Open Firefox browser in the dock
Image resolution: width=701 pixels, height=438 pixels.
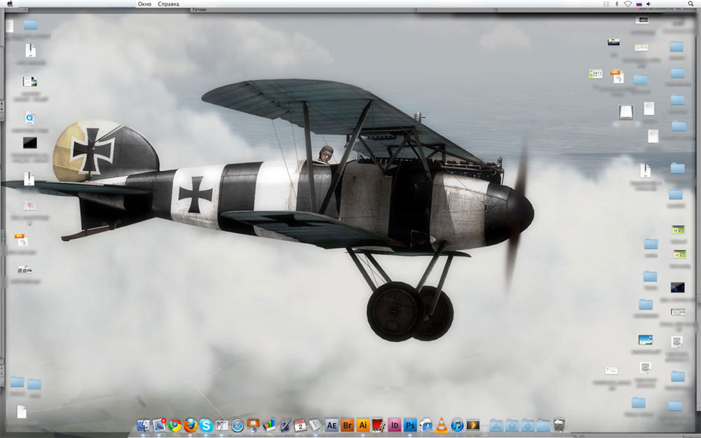point(191,425)
